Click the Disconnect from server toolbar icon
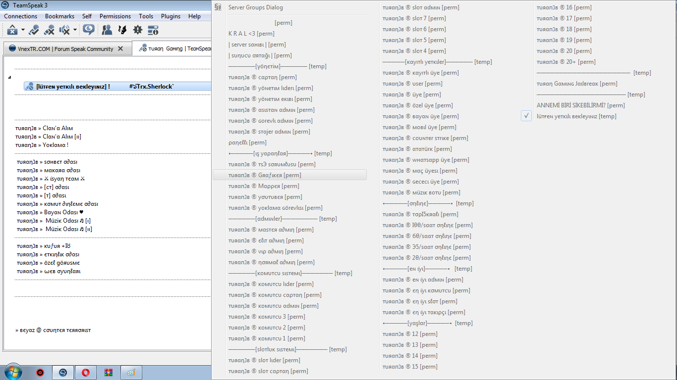This screenshot has height=380, width=677. click(x=12, y=30)
